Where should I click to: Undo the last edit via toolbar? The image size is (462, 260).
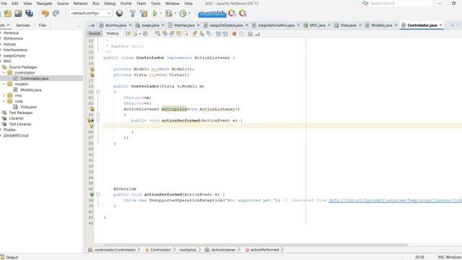(45, 13)
